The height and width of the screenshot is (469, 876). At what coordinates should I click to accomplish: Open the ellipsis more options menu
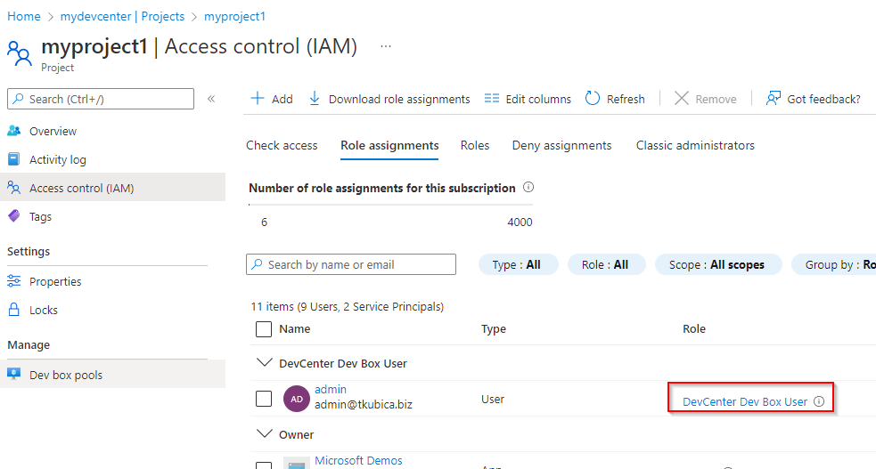[x=386, y=46]
